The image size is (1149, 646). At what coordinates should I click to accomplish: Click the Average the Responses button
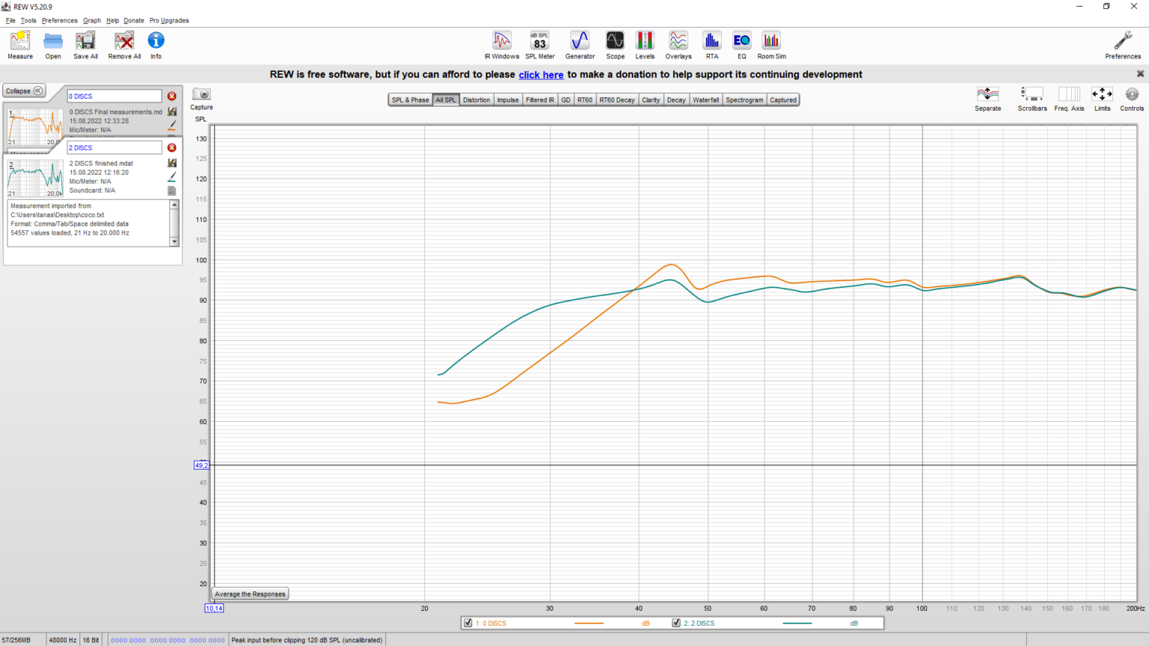(x=250, y=594)
